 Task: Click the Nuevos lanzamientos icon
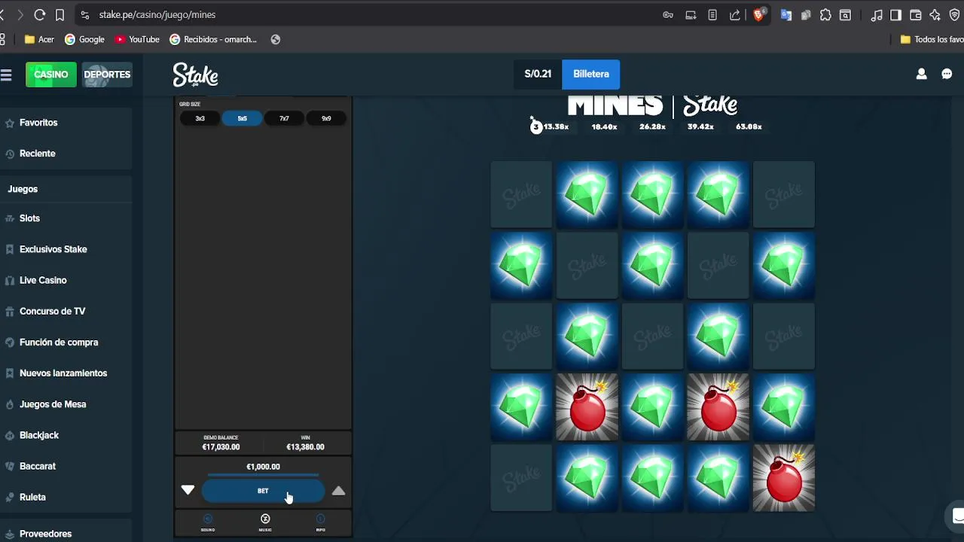coord(10,373)
